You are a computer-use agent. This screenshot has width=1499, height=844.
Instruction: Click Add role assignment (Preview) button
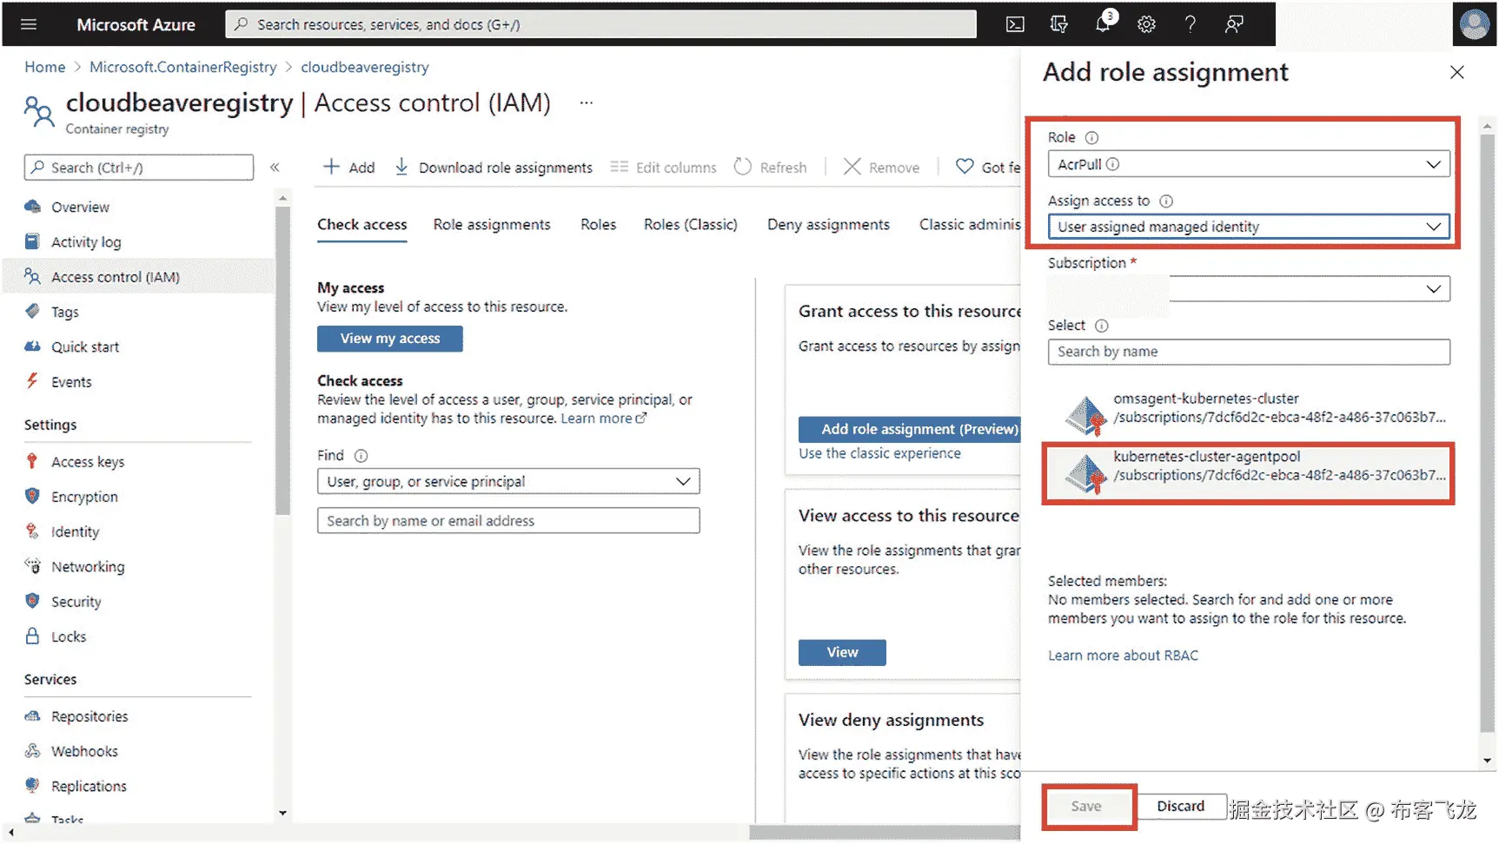[x=910, y=429]
